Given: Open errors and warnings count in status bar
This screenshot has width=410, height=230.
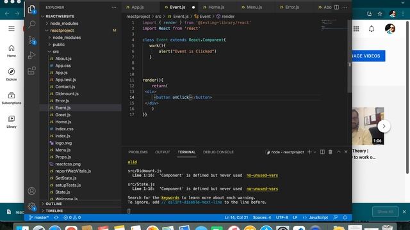Looking at the screenshot, I should coord(72,217).
